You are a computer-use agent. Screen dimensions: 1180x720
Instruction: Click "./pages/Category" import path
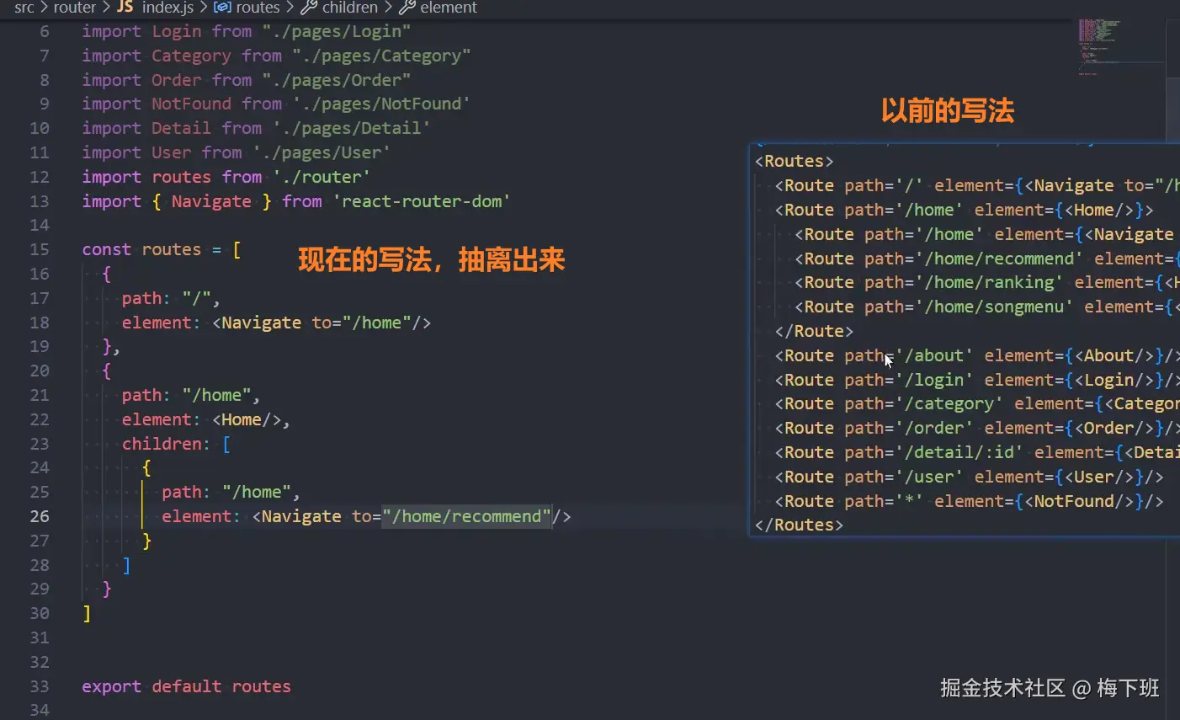click(x=381, y=56)
